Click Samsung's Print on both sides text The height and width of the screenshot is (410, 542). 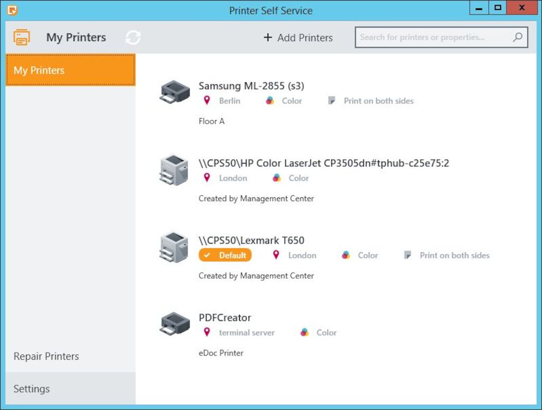pos(378,101)
